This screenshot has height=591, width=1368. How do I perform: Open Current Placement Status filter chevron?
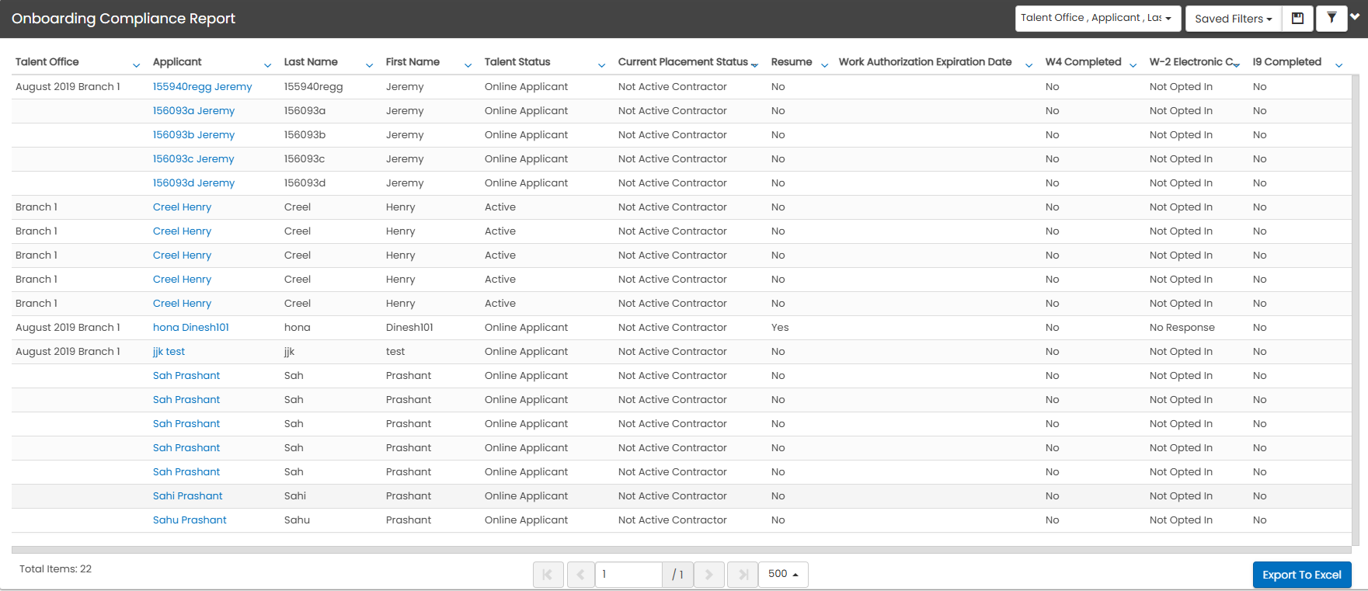[x=755, y=65]
